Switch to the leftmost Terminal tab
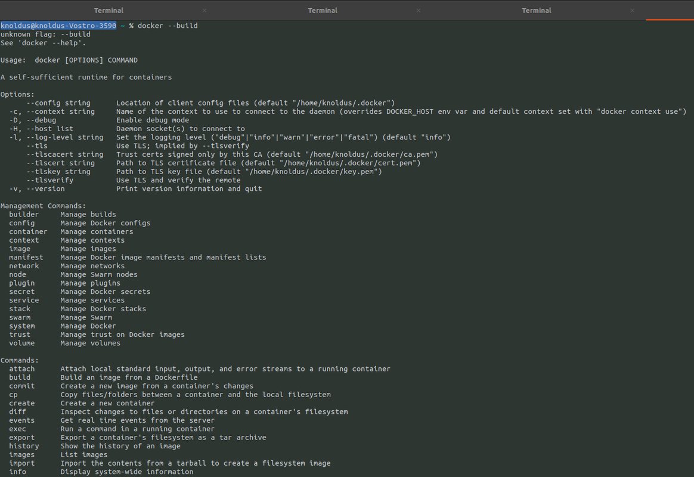 coord(109,10)
